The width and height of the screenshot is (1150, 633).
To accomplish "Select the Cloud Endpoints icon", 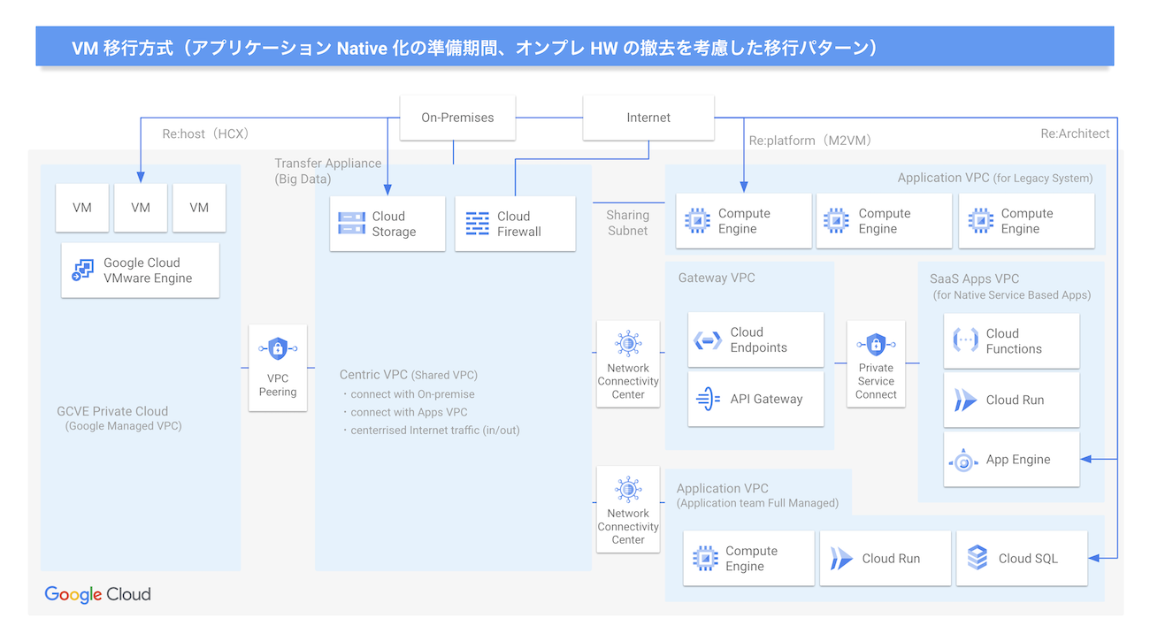I will [708, 340].
